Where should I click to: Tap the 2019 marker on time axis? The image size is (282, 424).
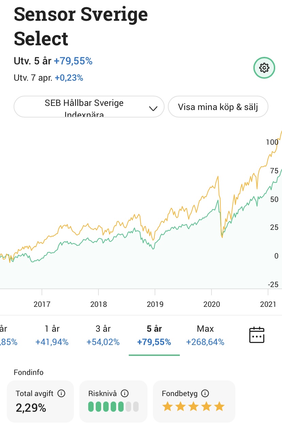tap(155, 304)
